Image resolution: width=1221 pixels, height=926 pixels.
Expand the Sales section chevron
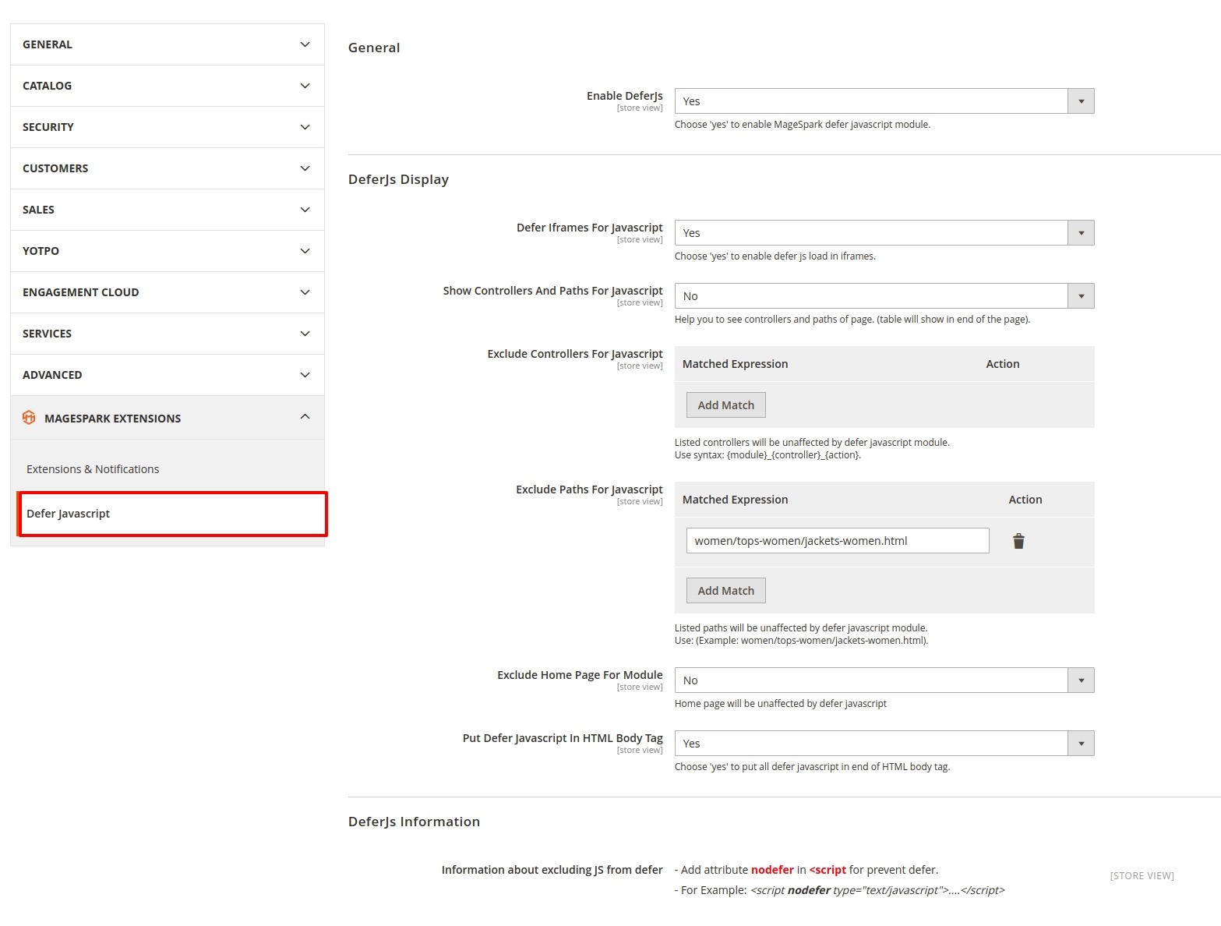[x=305, y=210]
